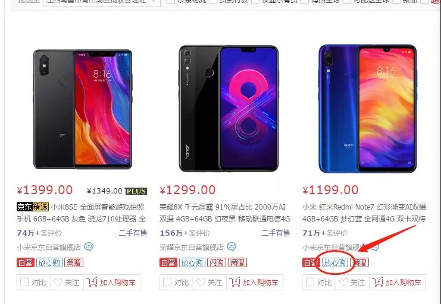Image resolution: width=441 pixels, height=304 pixels.
Task: Open chat icon beside 荣耀京东自营旗舰店
Action: pos(232,247)
